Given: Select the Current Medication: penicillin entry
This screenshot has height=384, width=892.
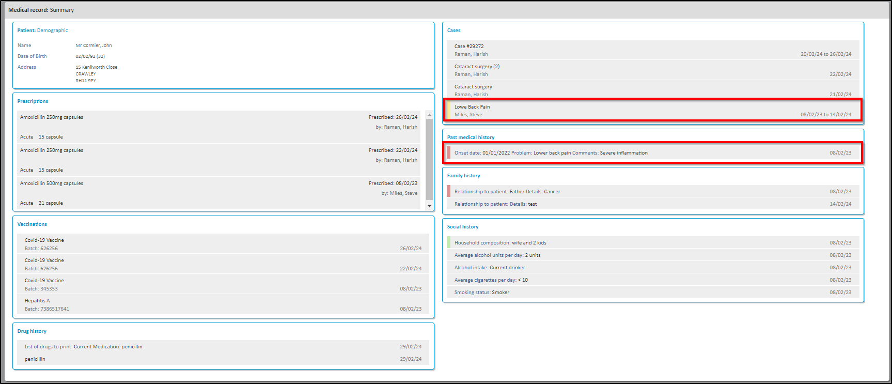Looking at the screenshot, I should (x=83, y=347).
